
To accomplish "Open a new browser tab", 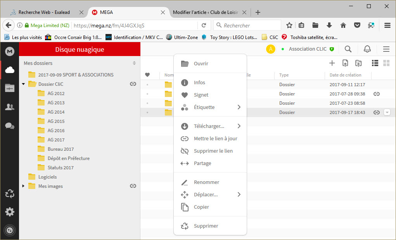I will (x=258, y=12).
